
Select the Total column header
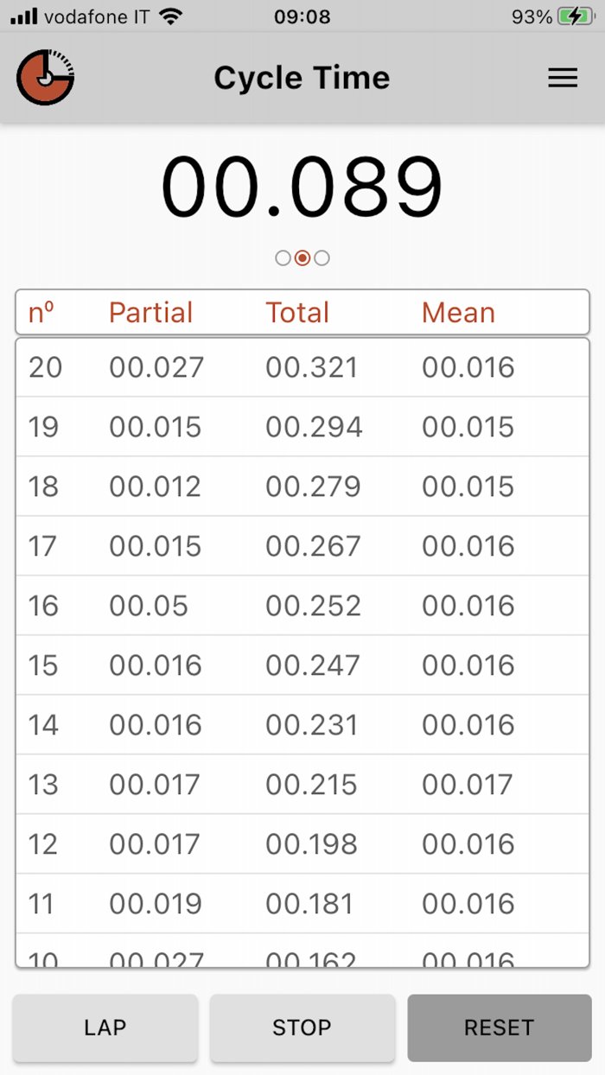tap(297, 312)
